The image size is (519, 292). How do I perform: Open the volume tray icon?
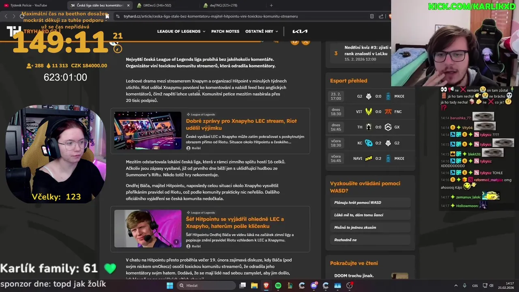coord(491,286)
